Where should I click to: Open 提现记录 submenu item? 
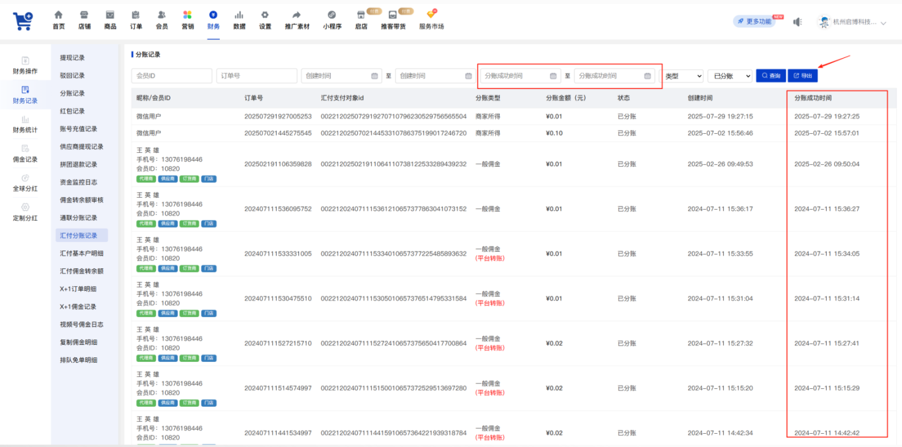tap(73, 58)
